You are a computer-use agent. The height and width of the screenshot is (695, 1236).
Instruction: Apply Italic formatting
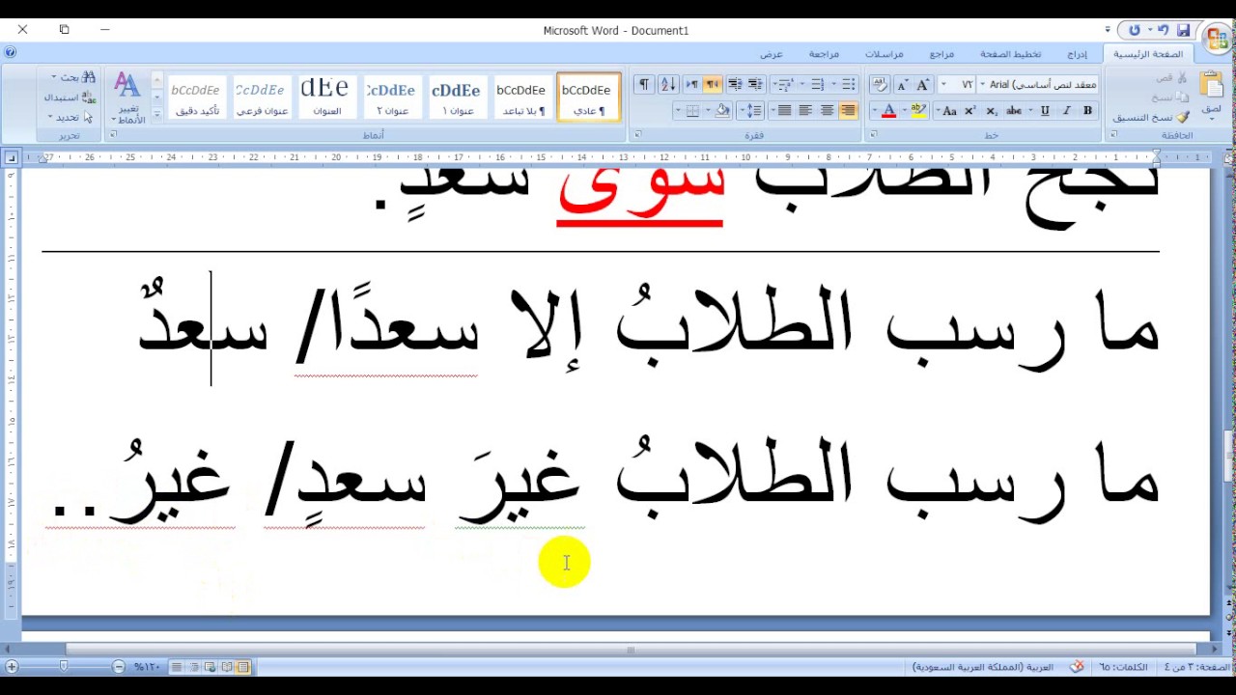(1066, 111)
